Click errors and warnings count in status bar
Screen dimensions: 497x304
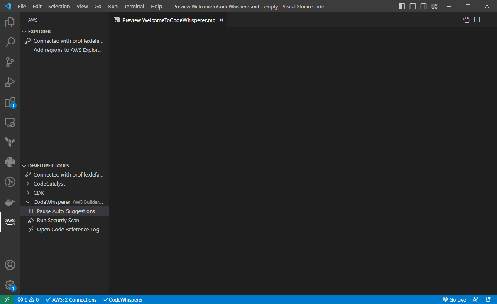[x=28, y=299]
